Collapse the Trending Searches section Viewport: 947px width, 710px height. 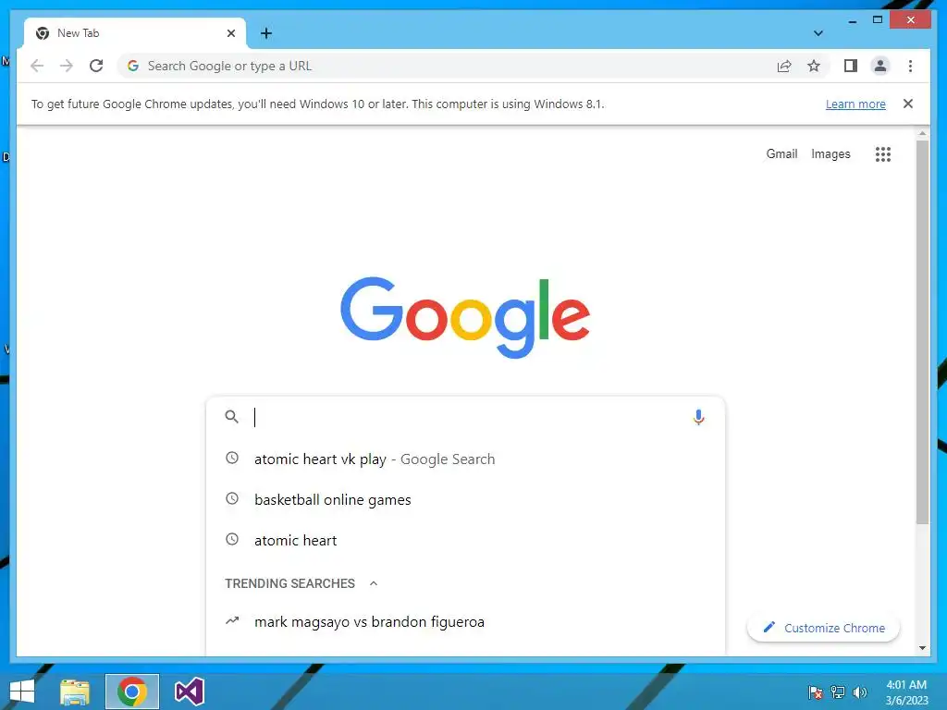click(x=374, y=583)
